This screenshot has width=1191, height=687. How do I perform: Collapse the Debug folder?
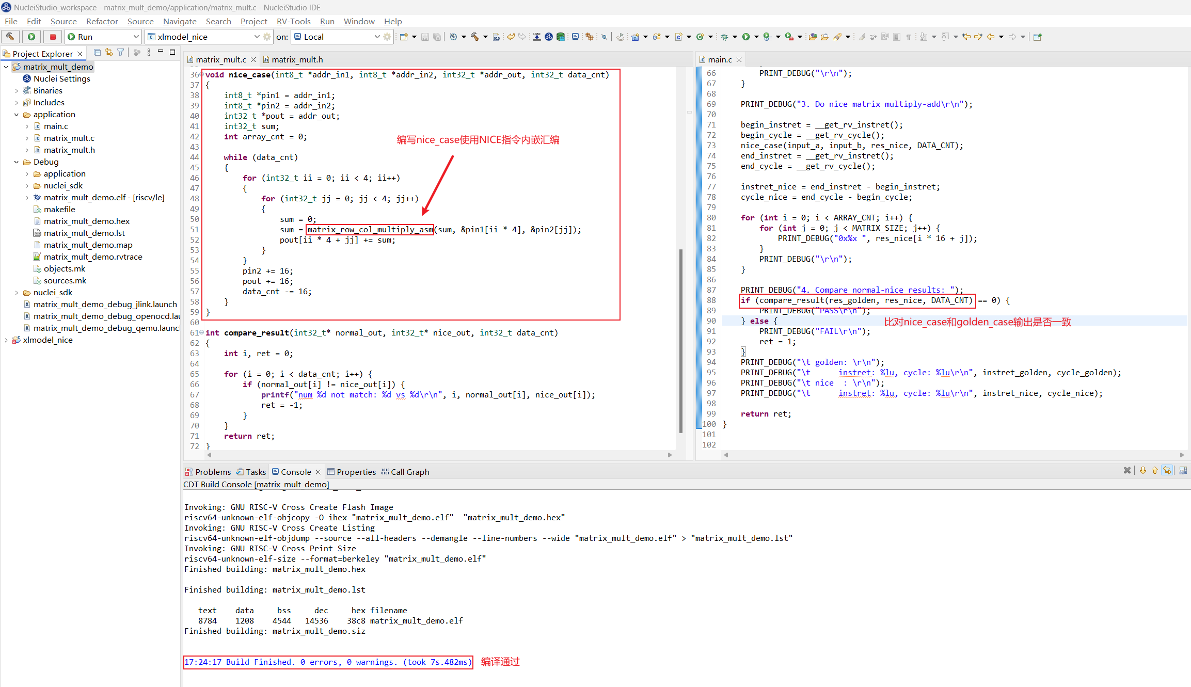click(x=17, y=162)
